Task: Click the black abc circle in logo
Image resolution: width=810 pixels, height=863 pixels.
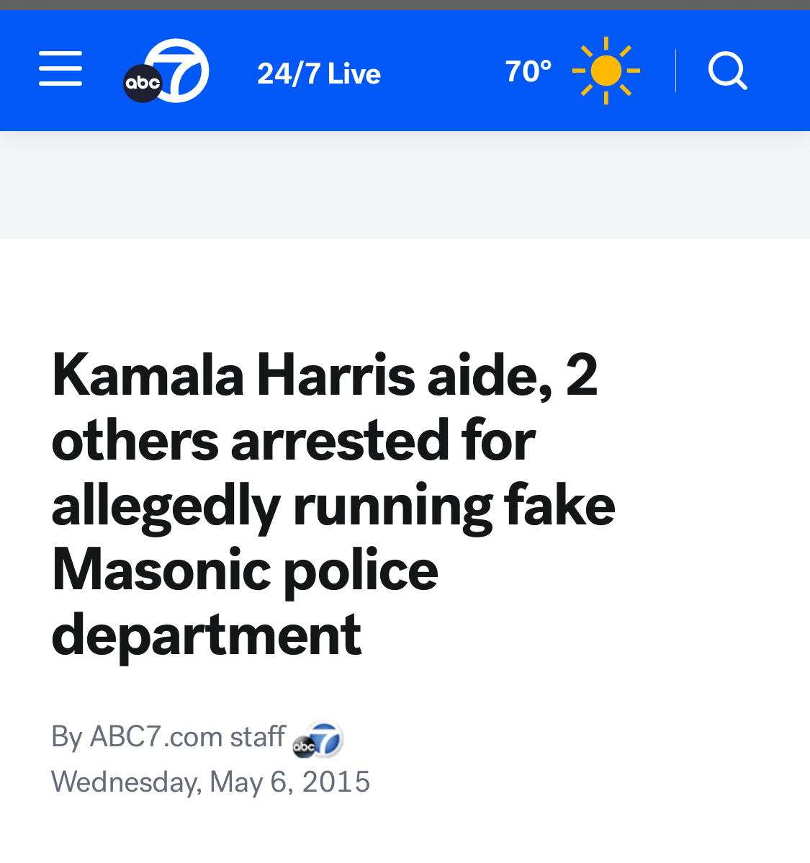Action: click(x=143, y=83)
